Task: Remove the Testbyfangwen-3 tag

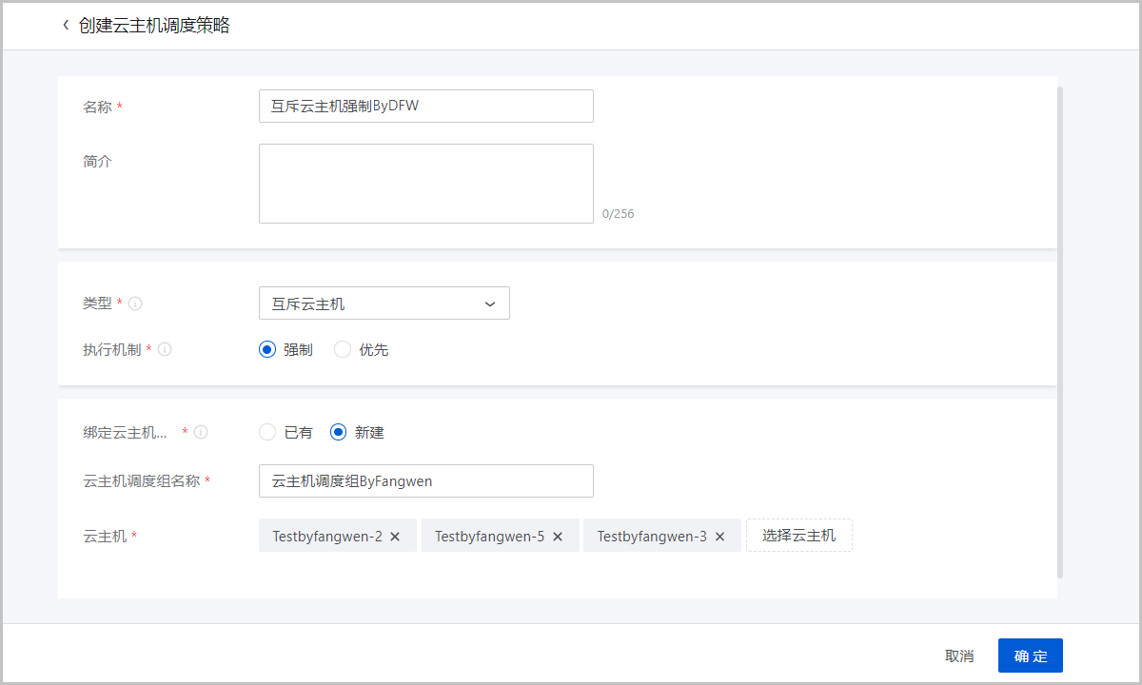Action: pos(720,537)
